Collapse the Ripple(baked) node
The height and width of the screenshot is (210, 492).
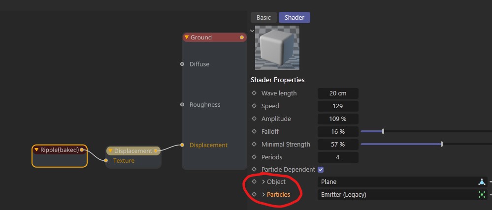[x=36, y=150]
